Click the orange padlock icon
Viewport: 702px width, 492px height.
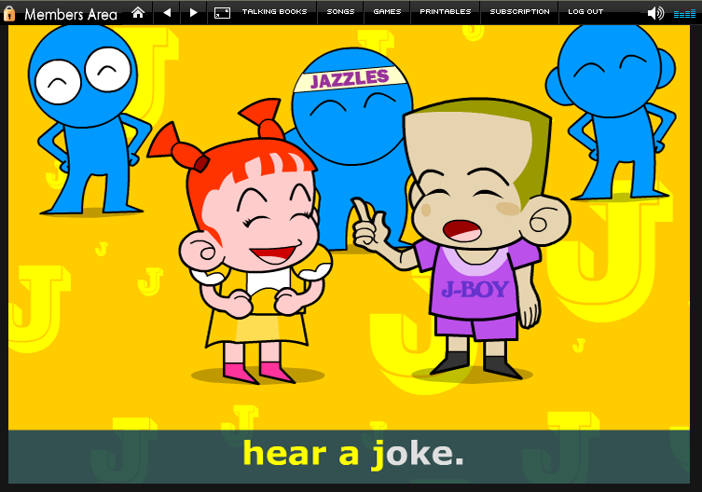(10, 13)
